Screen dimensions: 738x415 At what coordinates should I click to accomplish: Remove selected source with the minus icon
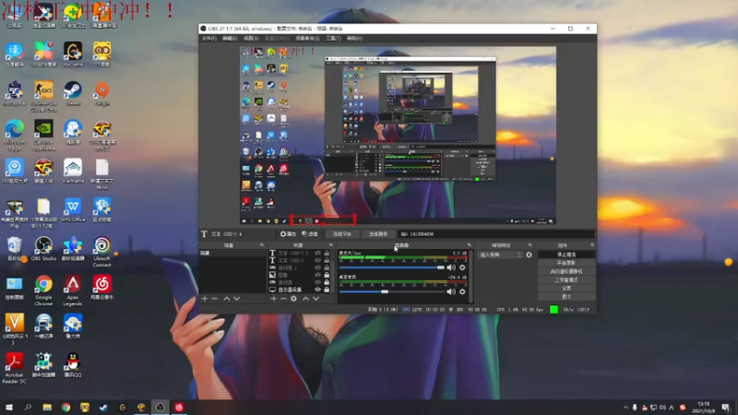(283, 299)
